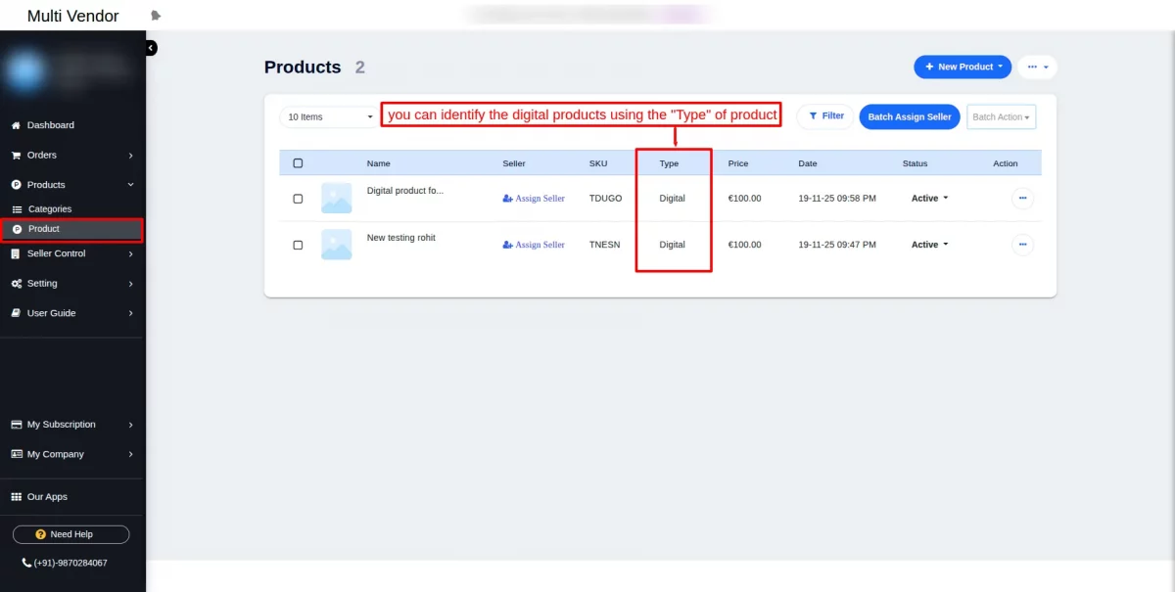The width and height of the screenshot is (1175, 592).
Task: Click support phone number (+91)-9870284067
Action: click(70, 563)
